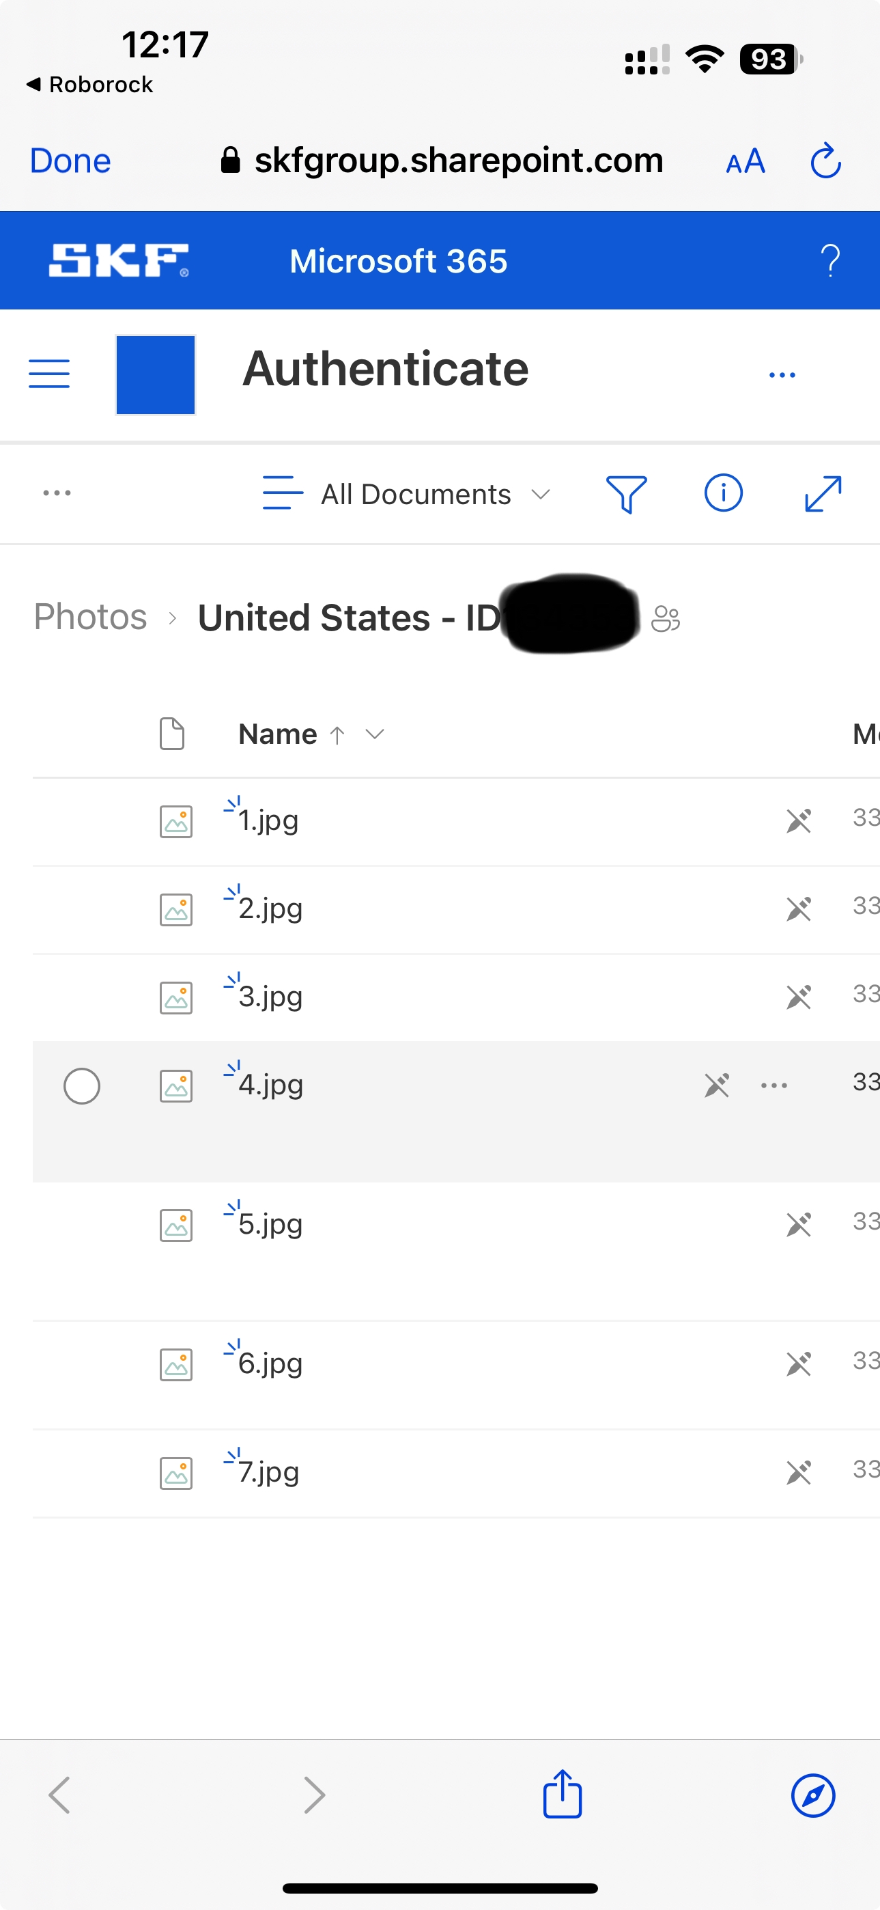This screenshot has width=880, height=1910.
Task: Click the blue Authenticate site logo square
Action: [x=156, y=374]
